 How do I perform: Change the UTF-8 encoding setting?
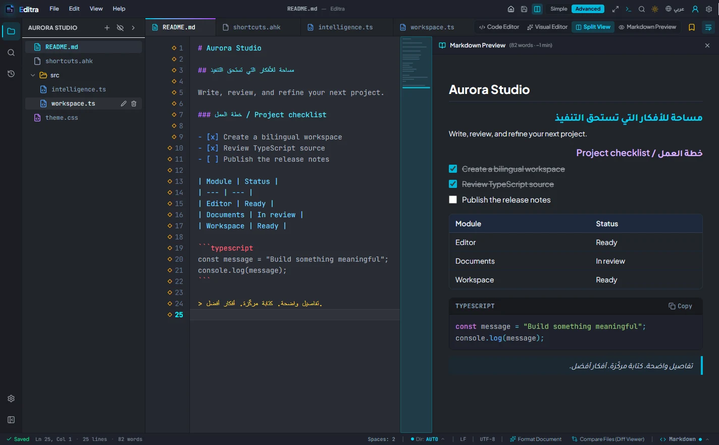[487, 439]
